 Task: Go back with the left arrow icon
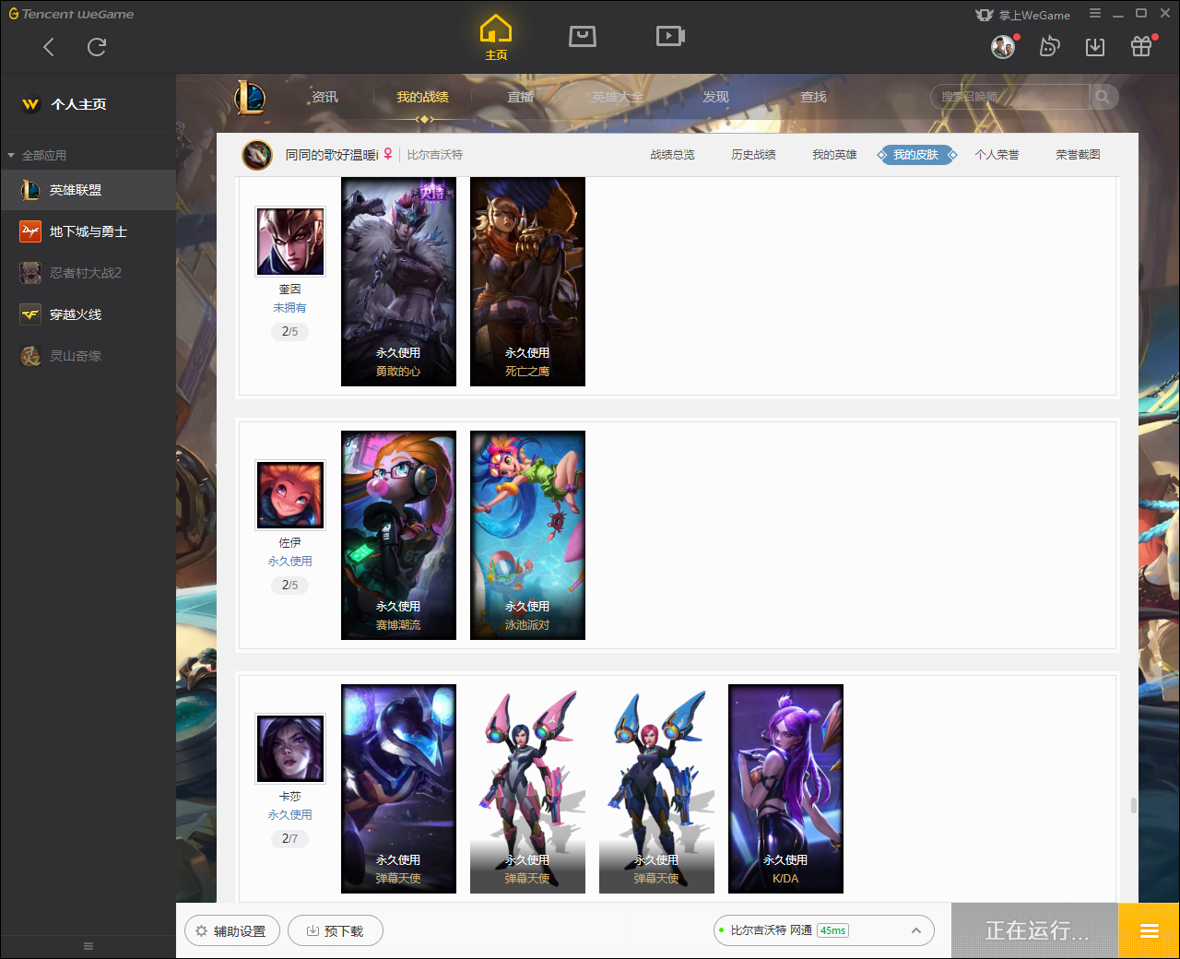[49, 47]
